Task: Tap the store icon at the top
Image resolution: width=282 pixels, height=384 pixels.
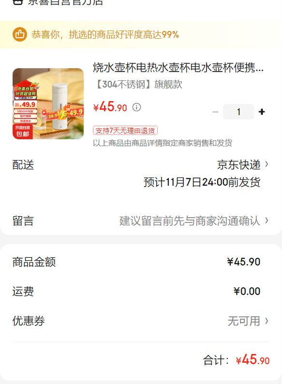Action: (17, 2)
